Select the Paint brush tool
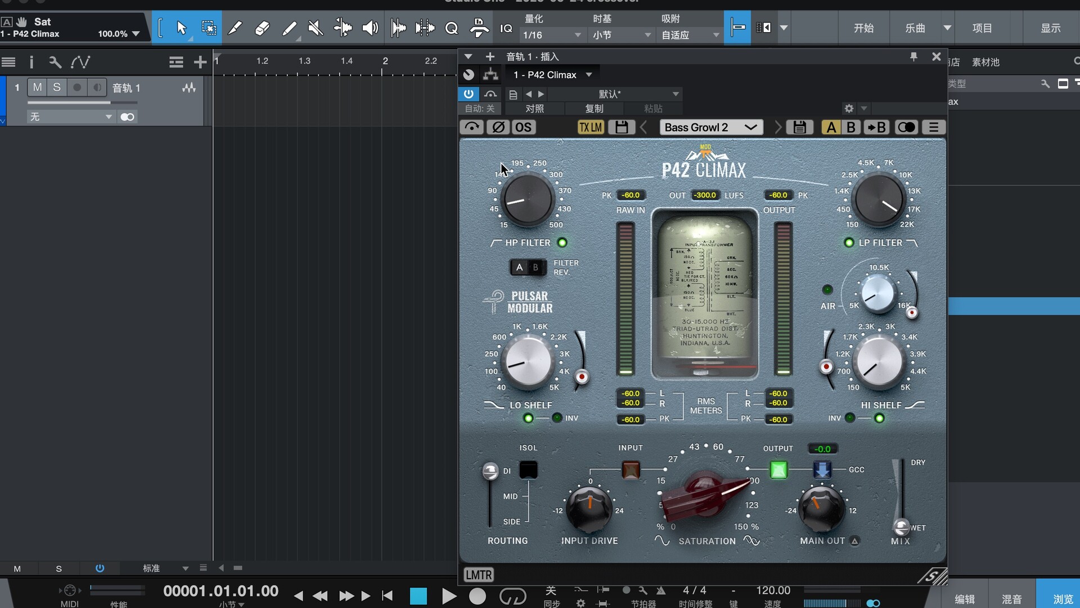The width and height of the screenshot is (1080, 608). coord(289,28)
